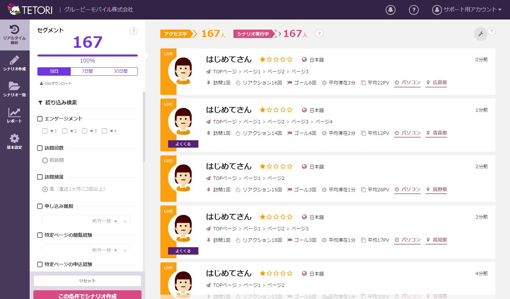This screenshot has width=510, height=299.
Task: Open 前方一致 dropdown under 特定ページの閲覧経験
Action: tap(104, 251)
